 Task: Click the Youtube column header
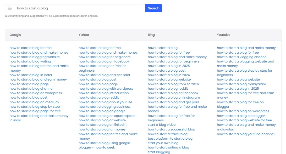[x=223, y=35]
